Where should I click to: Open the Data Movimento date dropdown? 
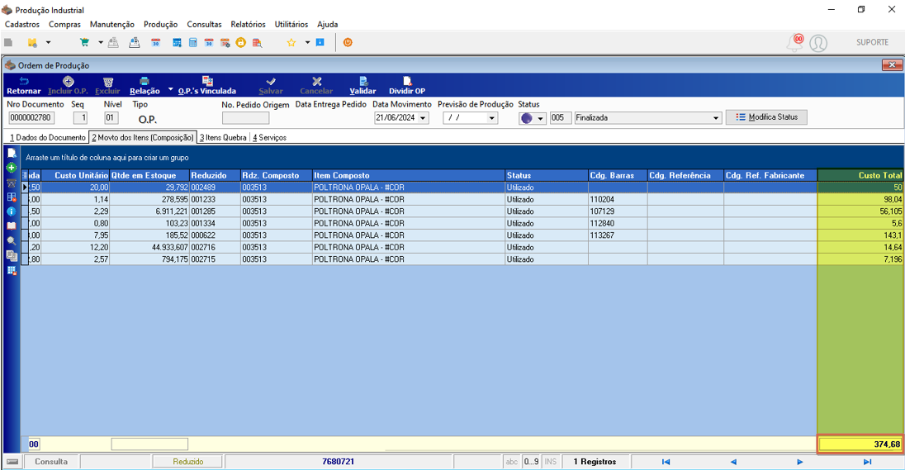(423, 118)
